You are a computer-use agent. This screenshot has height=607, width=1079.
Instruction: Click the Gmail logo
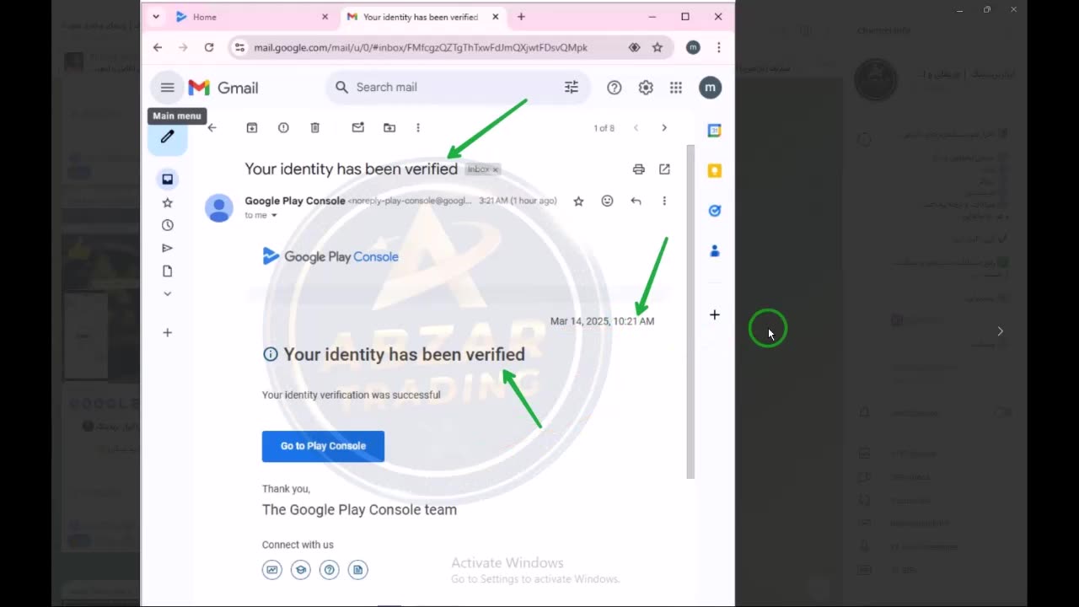[223, 88]
